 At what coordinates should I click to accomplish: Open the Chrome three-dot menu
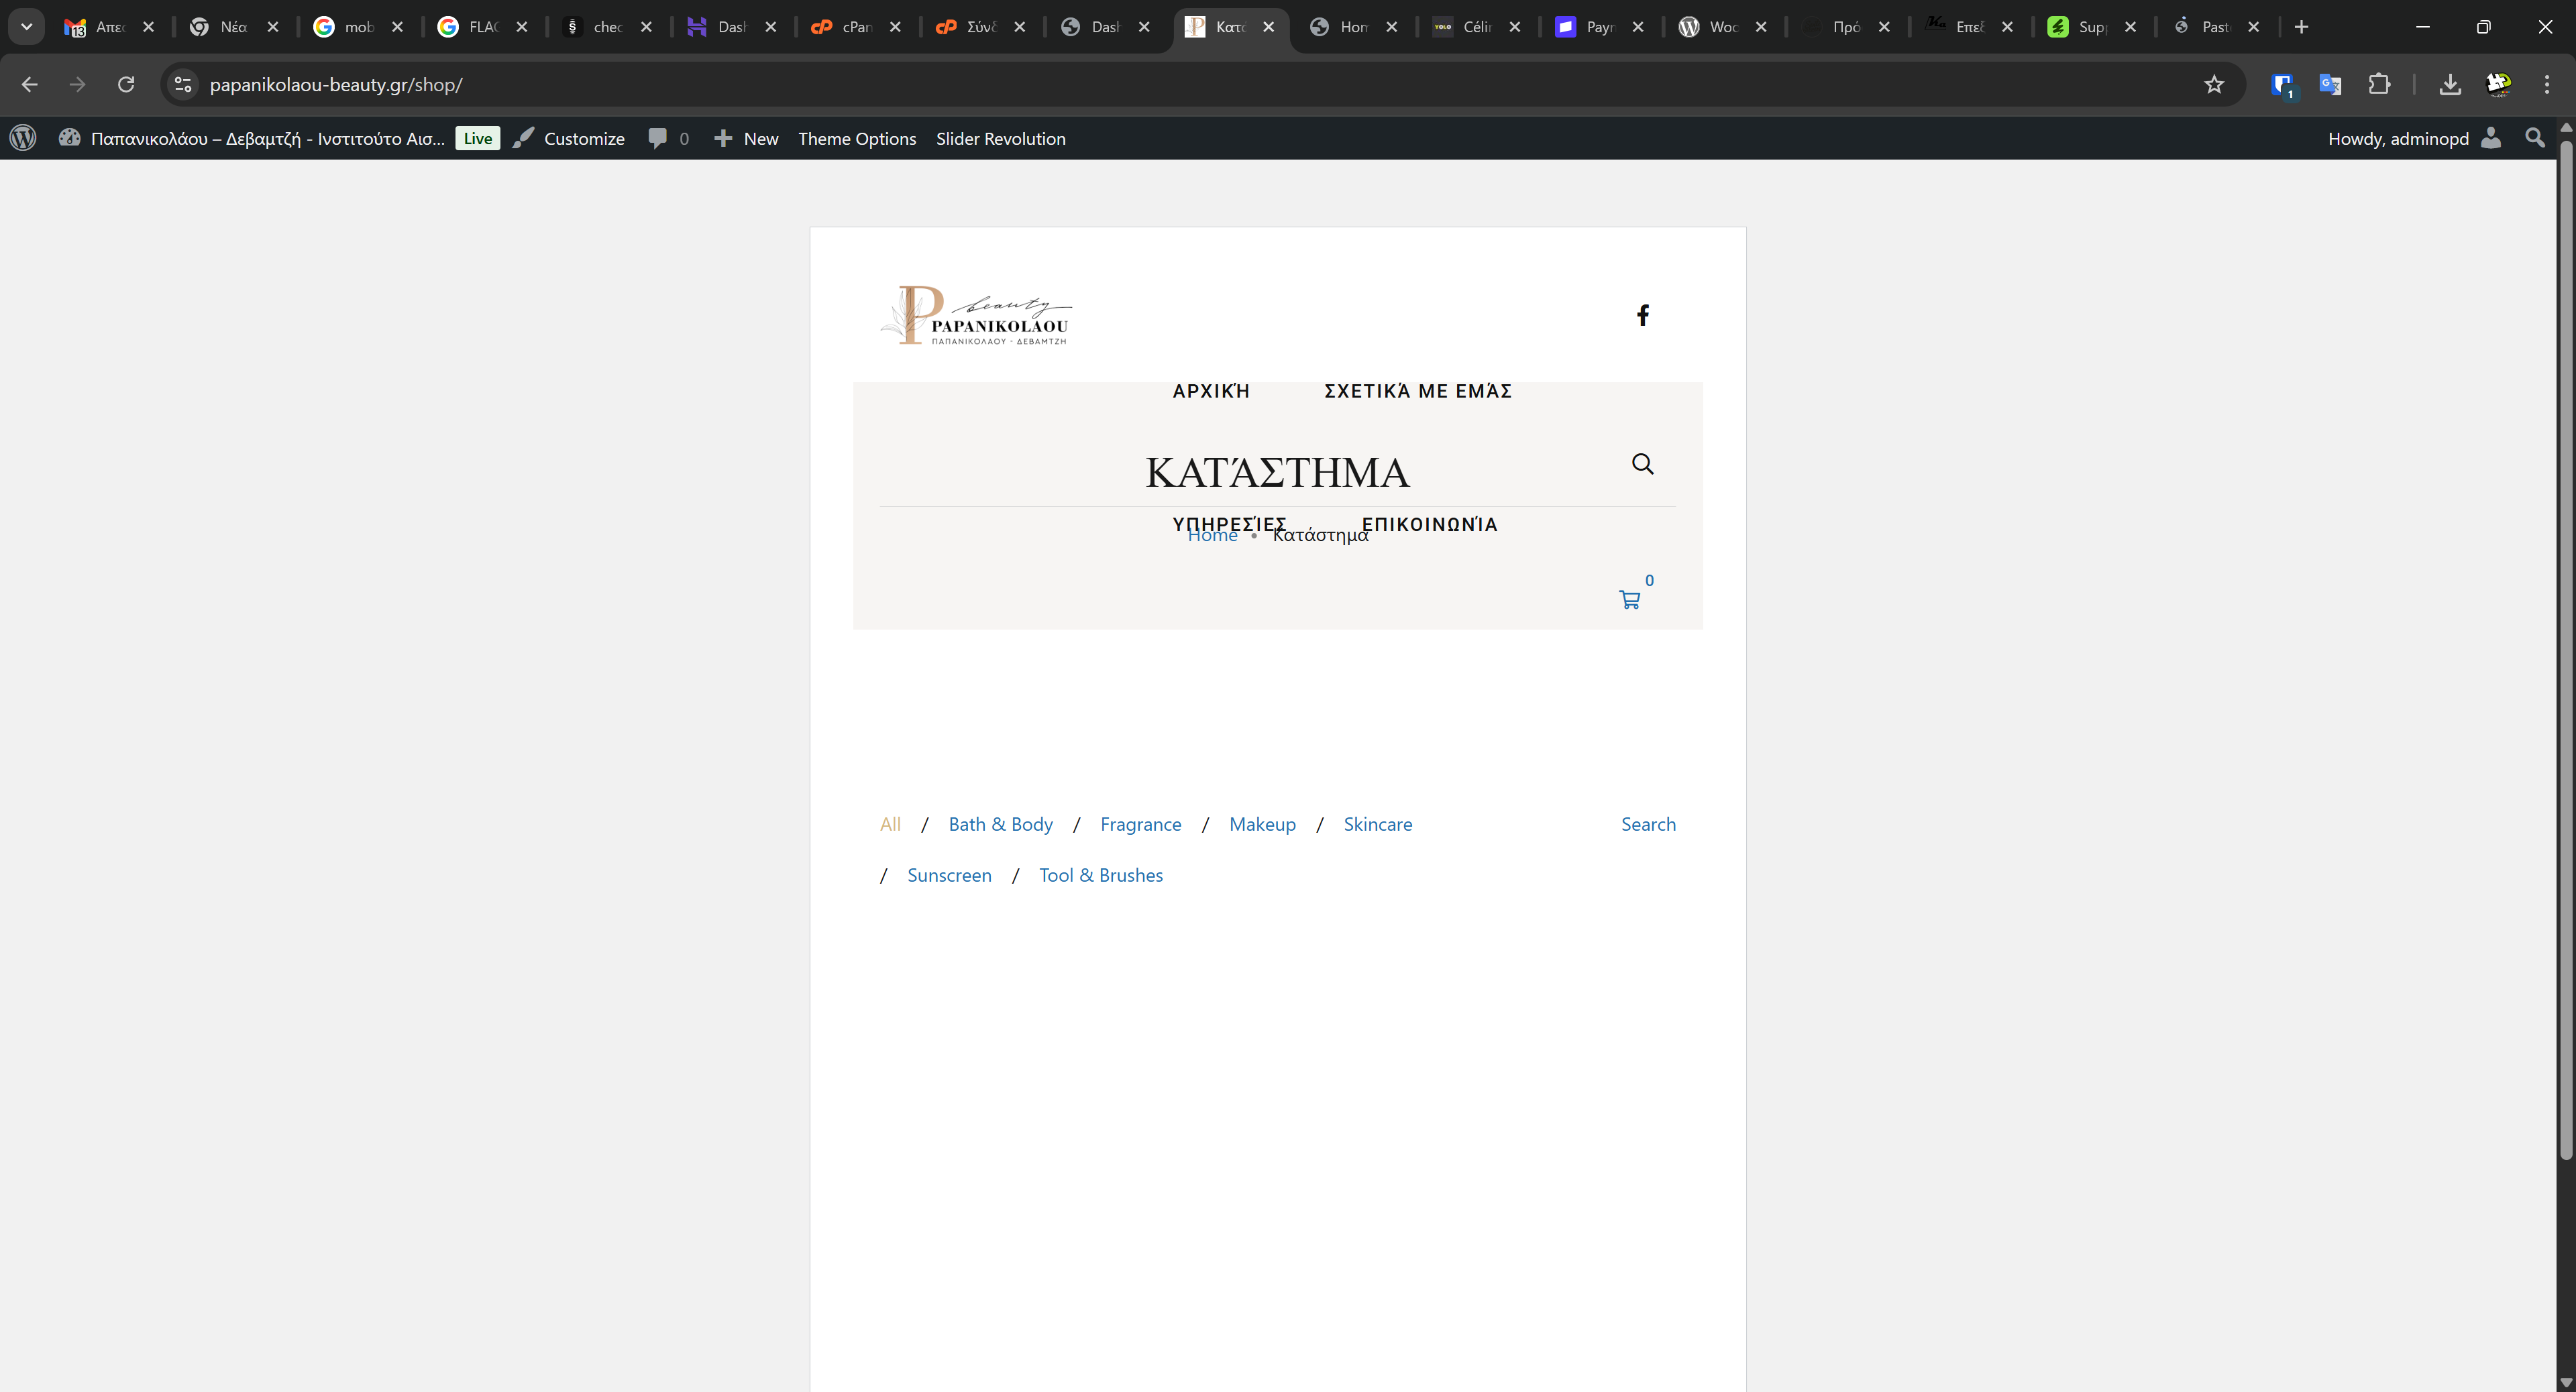pos(2546,85)
